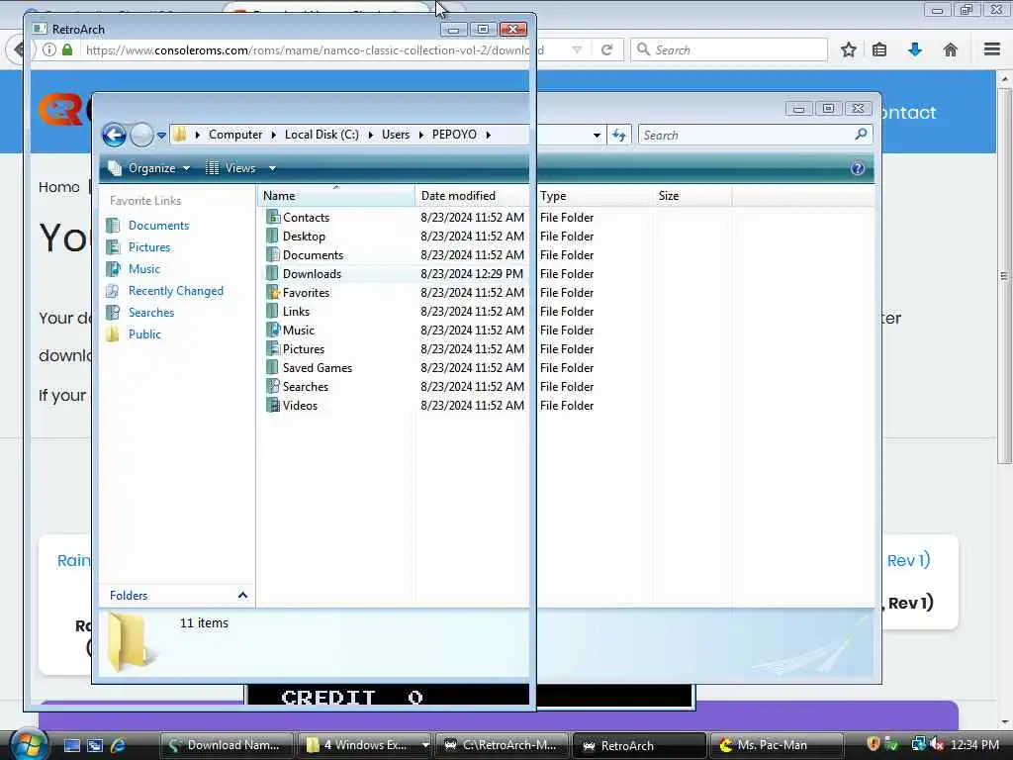The image size is (1013, 760).
Task: Click Show Desktop quick launch icon
Action: tap(71, 746)
